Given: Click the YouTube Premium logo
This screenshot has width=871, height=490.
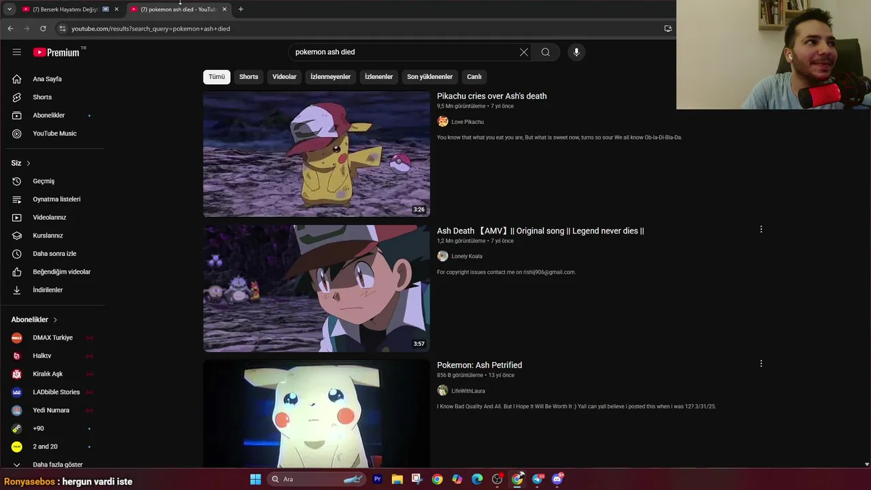Looking at the screenshot, I should click(56, 52).
